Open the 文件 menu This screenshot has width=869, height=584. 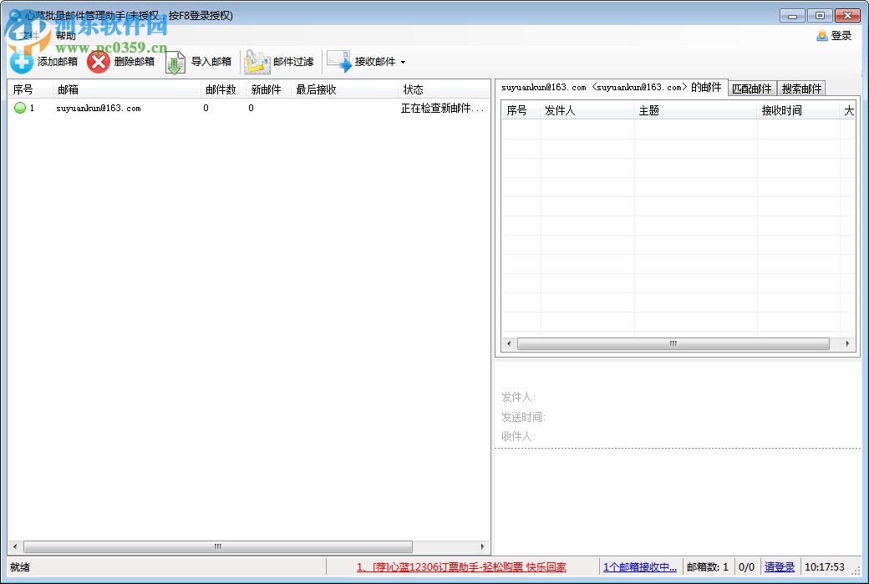[29, 36]
